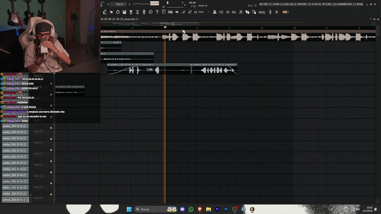Click the scissors cut icon after Des.
381x214 pixels.
pyautogui.click(x=241, y=12)
